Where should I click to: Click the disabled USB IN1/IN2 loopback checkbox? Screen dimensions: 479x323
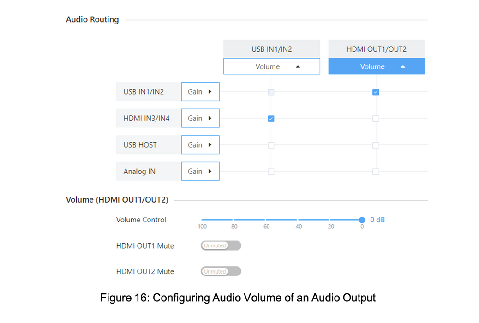pos(271,92)
